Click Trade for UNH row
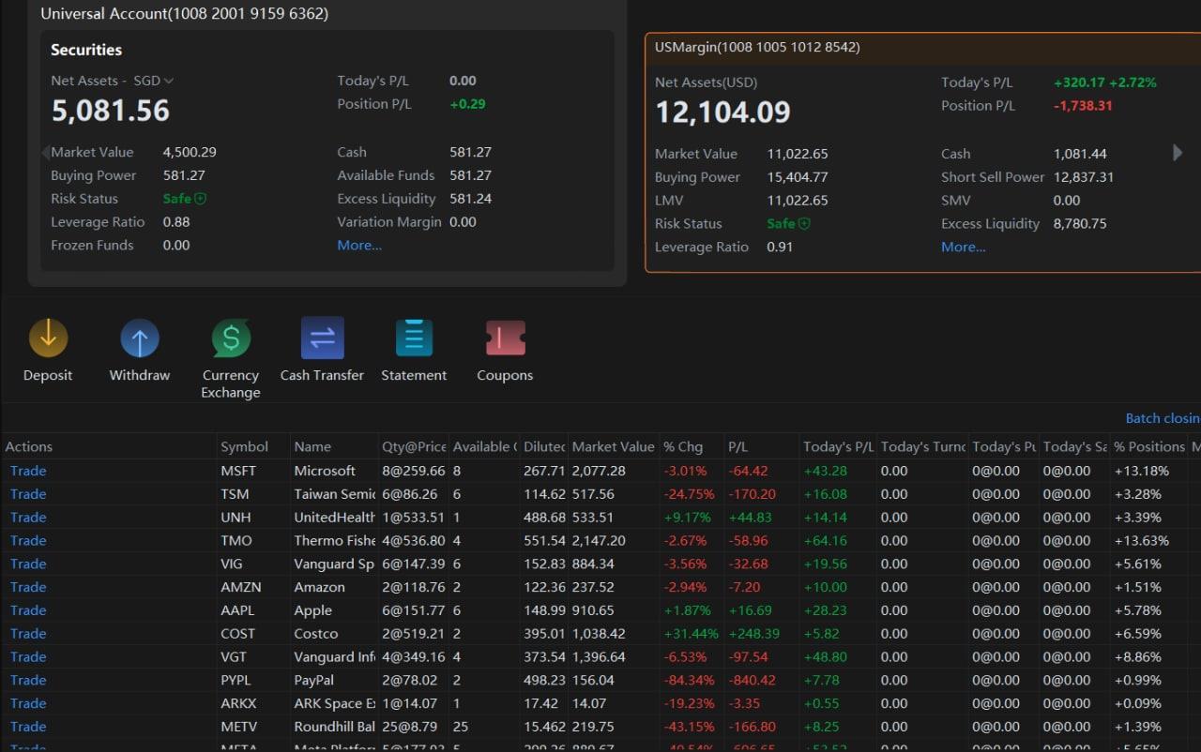Screen dimensions: 1201x752 [x=28, y=518]
